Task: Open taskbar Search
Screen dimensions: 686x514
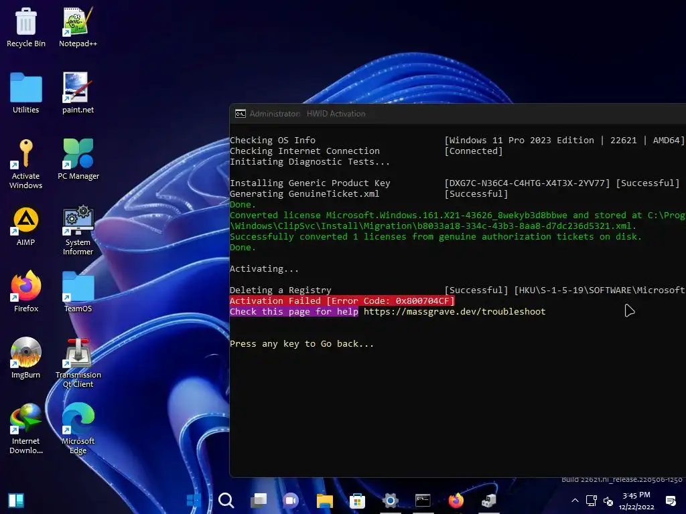Action: (226, 501)
